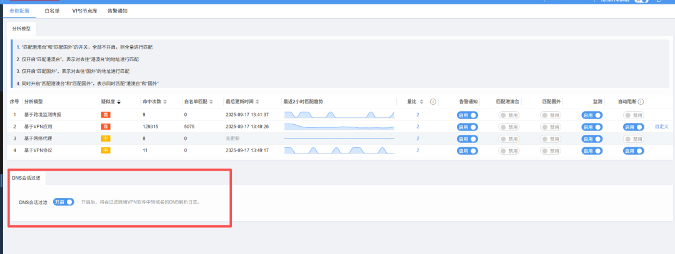Click the info icon beside 量比
This screenshot has width=675, height=254.
[x=433, y=102]
